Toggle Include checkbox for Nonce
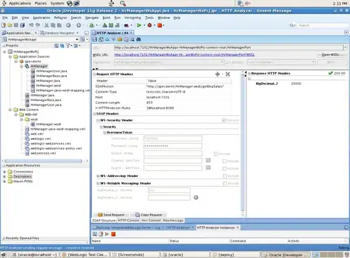Viewport: 350px width, 258px height. tap(216, 154)
